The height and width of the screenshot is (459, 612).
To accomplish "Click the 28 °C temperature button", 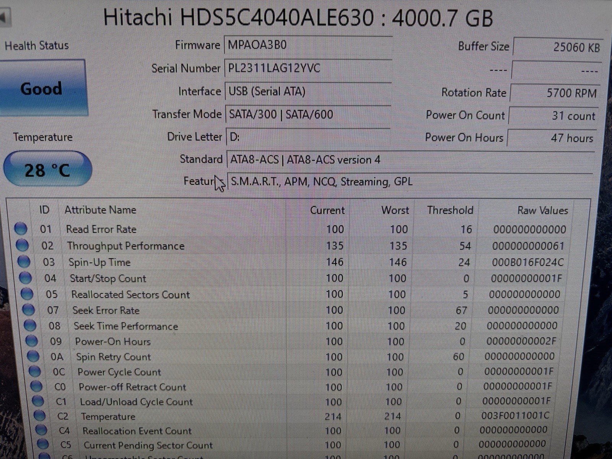I will [x=47, y=169].
